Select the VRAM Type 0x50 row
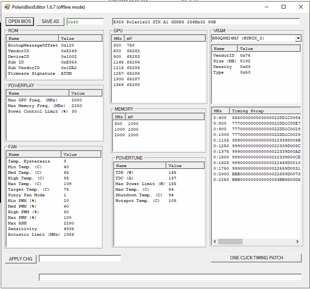The height and width of the screenshot is (289, 310). click(231, 72)
